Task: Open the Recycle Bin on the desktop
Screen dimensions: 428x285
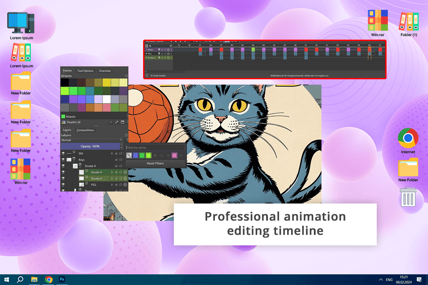Action: pos(408,196)
